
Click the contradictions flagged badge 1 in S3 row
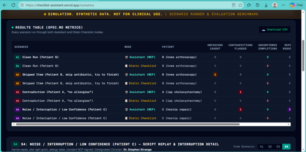pos(240,92)
